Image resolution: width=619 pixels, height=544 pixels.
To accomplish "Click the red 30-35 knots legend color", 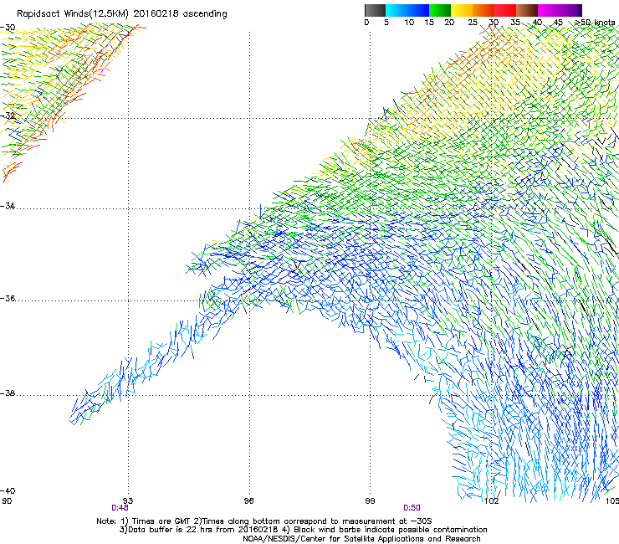I will coord(505,10).
